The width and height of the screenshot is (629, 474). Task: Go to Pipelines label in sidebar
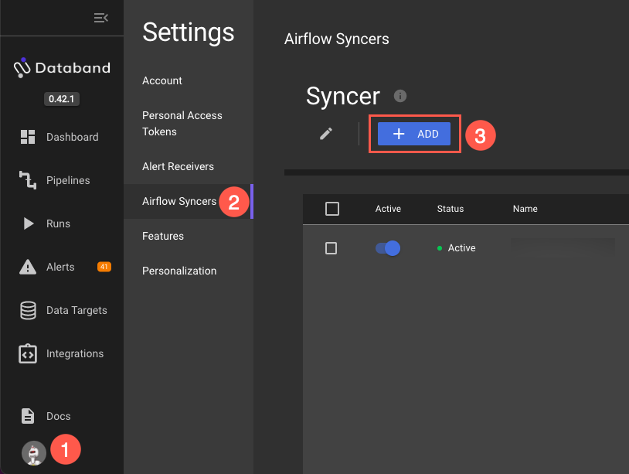point(68,180)
